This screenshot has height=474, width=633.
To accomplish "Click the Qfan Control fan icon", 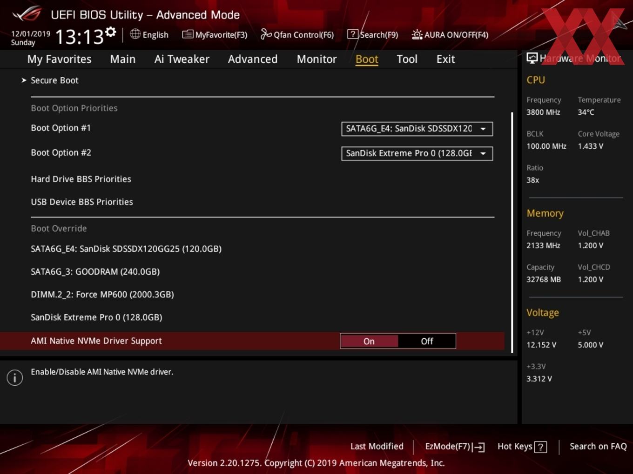I will (266, 34).
